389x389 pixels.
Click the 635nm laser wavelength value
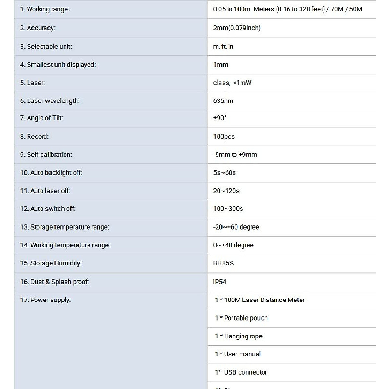(x=223, y=101)
